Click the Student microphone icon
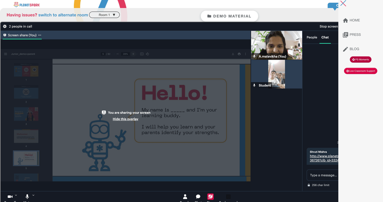The height and width of the screenshot is (202, 383). (x=254, y=85)
